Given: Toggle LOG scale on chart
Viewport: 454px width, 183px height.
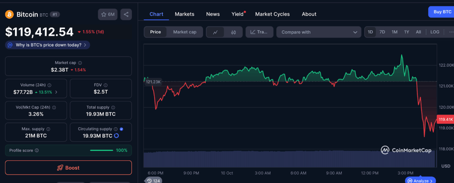Looking at the screenshot, I should coord(435,32).
